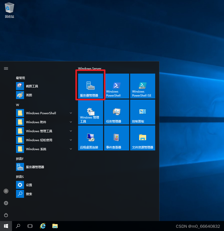Click the Windows Server tile group title
The image size is (224, 231).
(90, 68)
